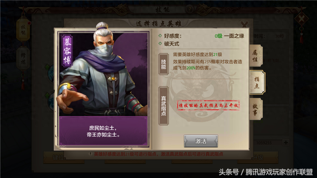Click the 慕容博 hero portrait card

click(103, 89)
